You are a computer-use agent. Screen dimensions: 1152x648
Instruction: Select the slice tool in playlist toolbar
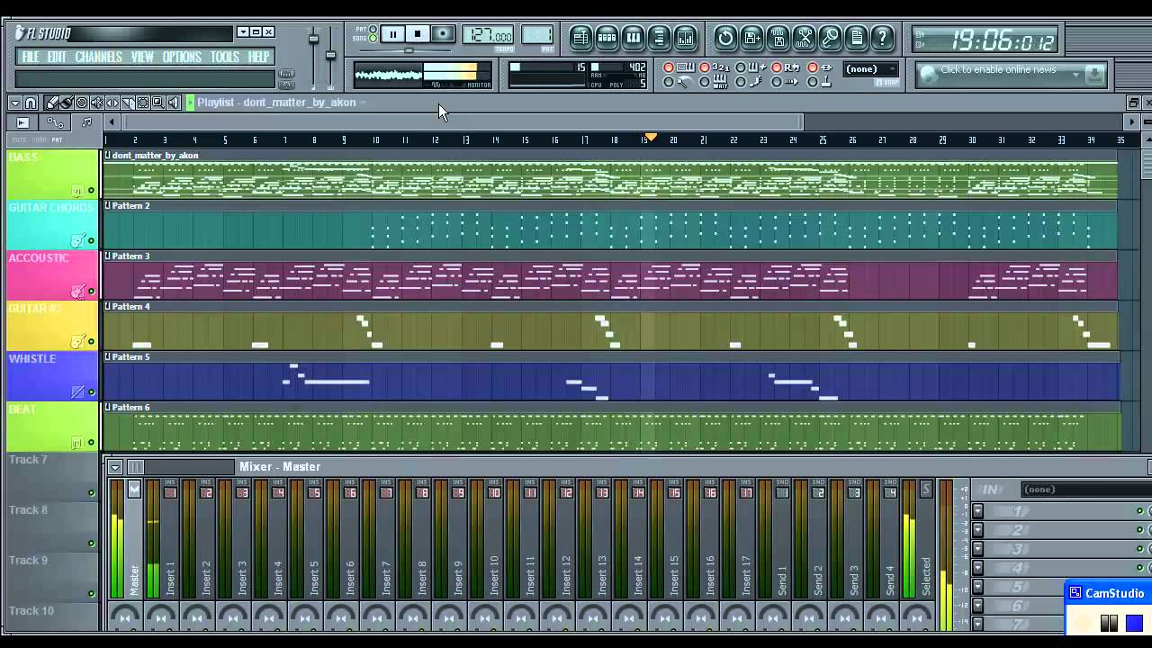128,103
